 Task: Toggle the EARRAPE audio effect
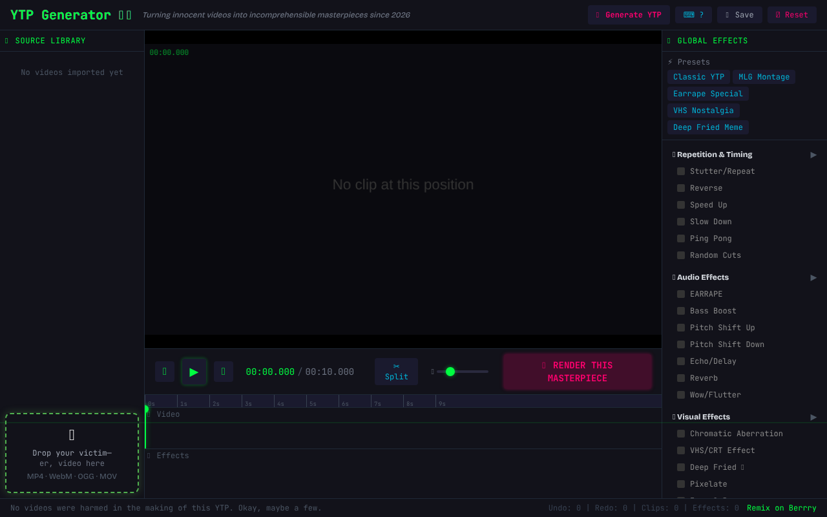tap(681, 294)
